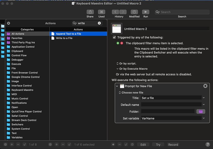Viewport: 213px width, 149px height.
Task: Click the Folder path field
Action: click(168, 111)
